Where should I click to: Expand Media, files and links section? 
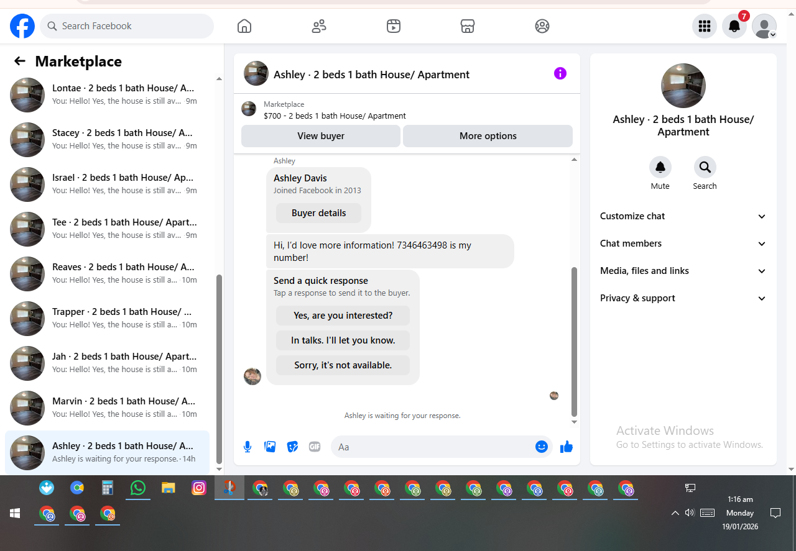683,271
